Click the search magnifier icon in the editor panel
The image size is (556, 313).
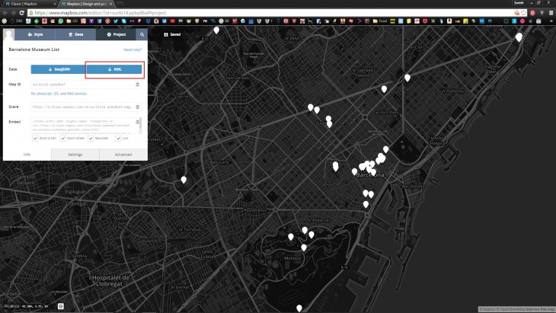click(142, 34)
